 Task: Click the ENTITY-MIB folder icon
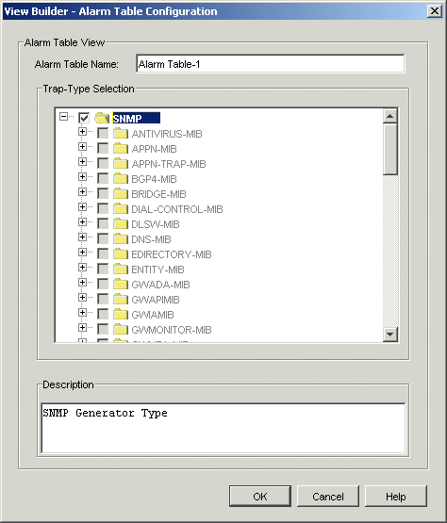(121, 270)
